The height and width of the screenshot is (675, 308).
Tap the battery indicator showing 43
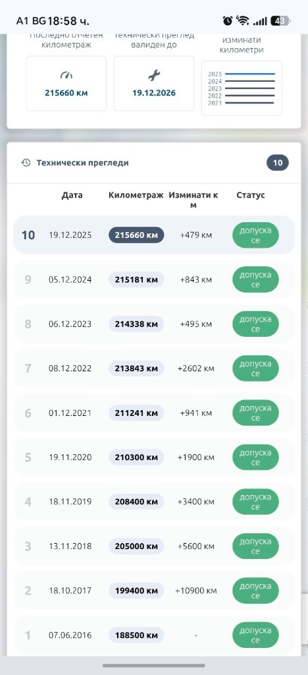(x=280, y=20)
